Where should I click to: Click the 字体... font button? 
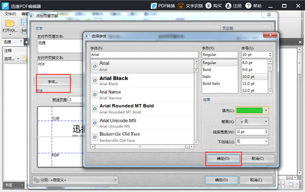coord(53,82)
